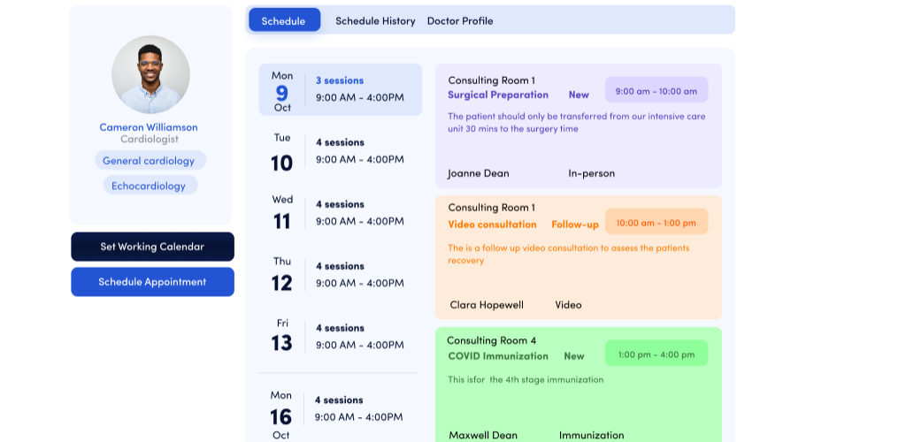Click patient name Maxwell Dean
The image size is (906, 442).
click(x=483, y=435)
